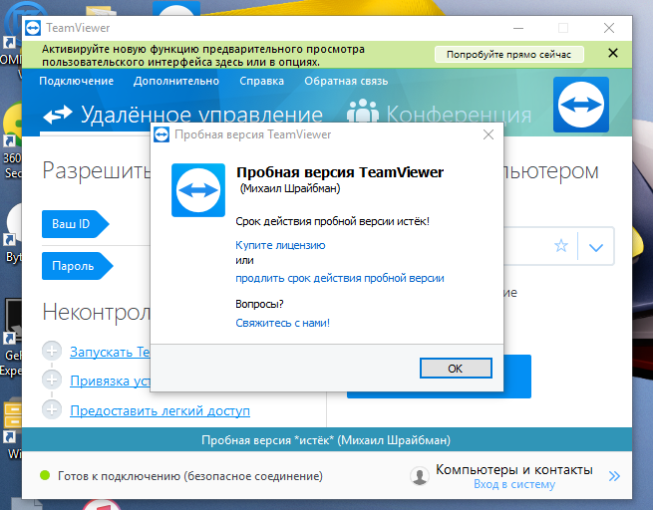Screen dimensions: 653x510
Task: Close the TeamViewer main window
Action: [x=609, y=28]
